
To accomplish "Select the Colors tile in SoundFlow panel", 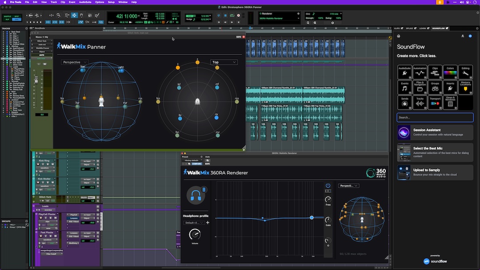I will click(x=450, y=72).
